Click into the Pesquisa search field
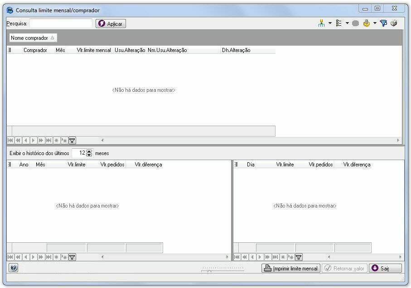Viewport: 411px width, 288px height. click(x=61, y=23)
